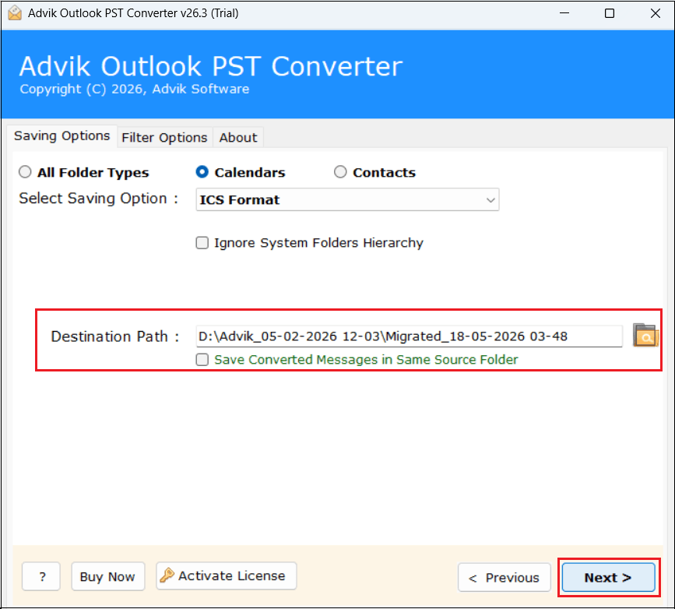Screen dimensions: 675x609
Task: Open the Filter Options tab
Action: 164,138
